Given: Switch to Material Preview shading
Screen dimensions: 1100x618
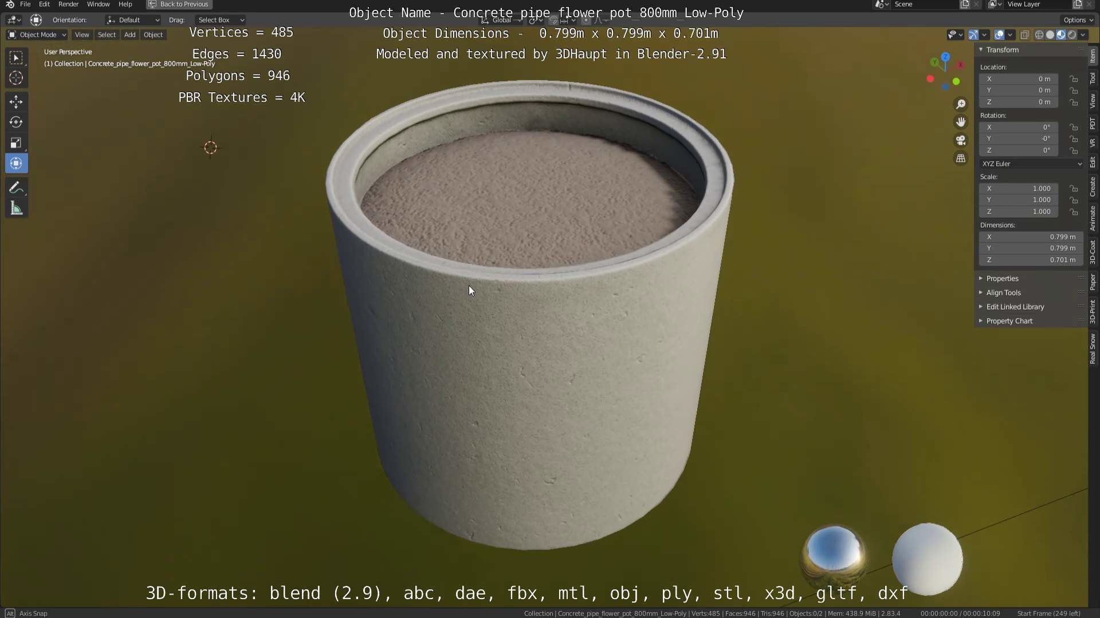Looking at the screenshot, I should pyautogui.click(x=1061, y=35).
